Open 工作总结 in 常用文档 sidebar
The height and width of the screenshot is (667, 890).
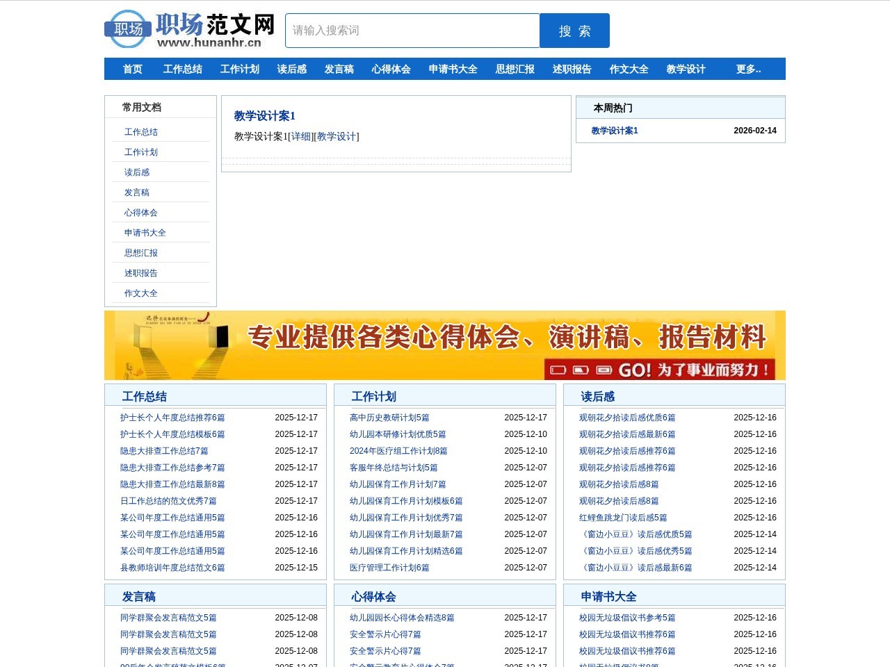click(x=141, y=132)
